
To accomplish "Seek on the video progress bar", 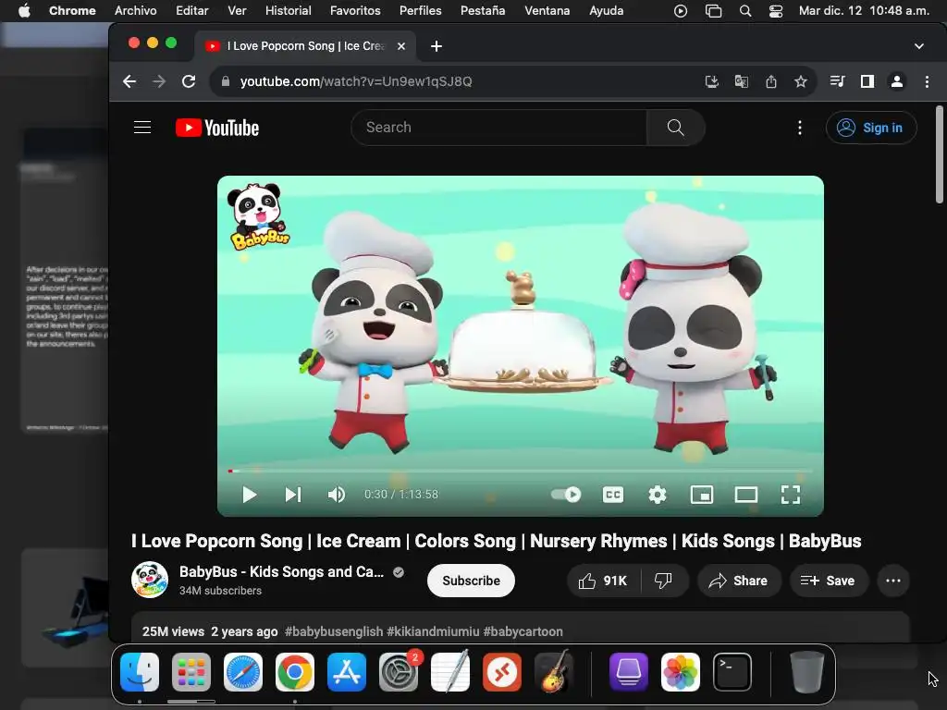I will point(521,471).
